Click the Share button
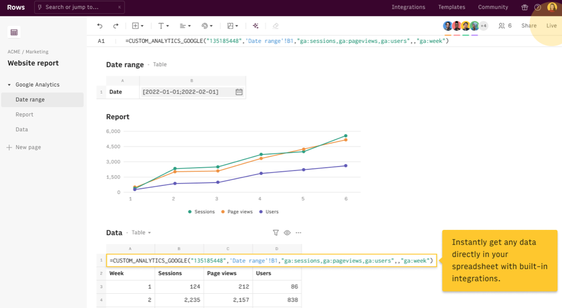Viewport: 562px width, 308px height. 529,26
